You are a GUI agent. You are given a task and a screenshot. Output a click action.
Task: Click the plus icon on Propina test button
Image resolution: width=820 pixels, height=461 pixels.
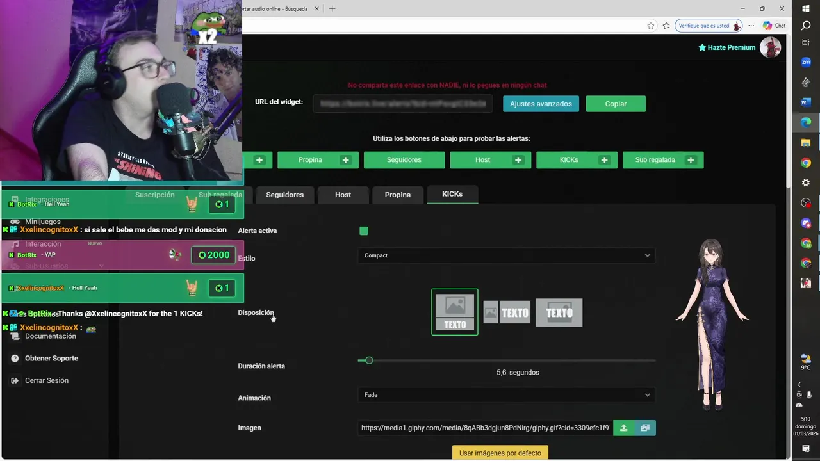(x=345, y=160)
